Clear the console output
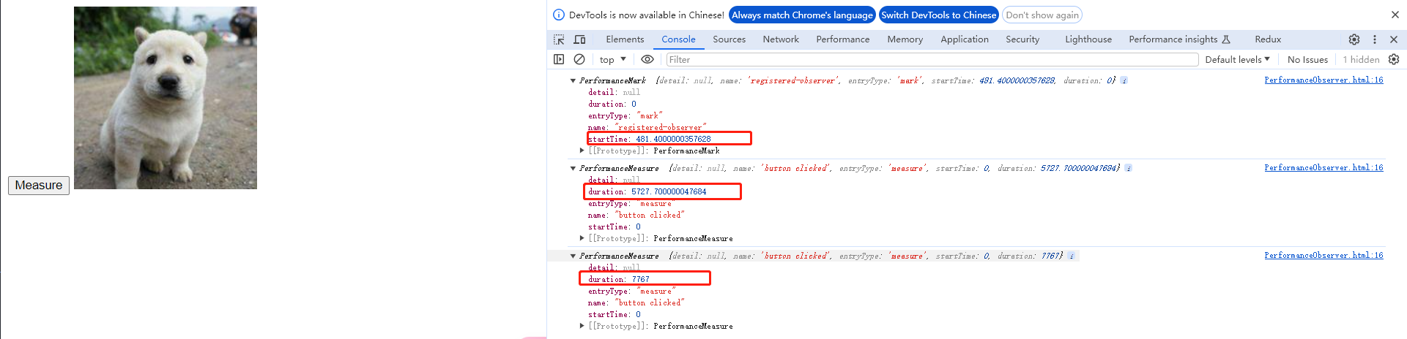The width and height of the screenshot is (1407, 339). 579,59
